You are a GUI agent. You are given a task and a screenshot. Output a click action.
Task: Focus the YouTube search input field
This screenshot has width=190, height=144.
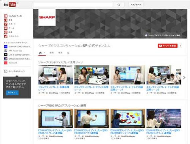point(73,5)
